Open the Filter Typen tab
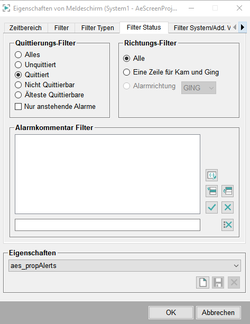This screenshot has width=250, height=324. tap(98, 28)
